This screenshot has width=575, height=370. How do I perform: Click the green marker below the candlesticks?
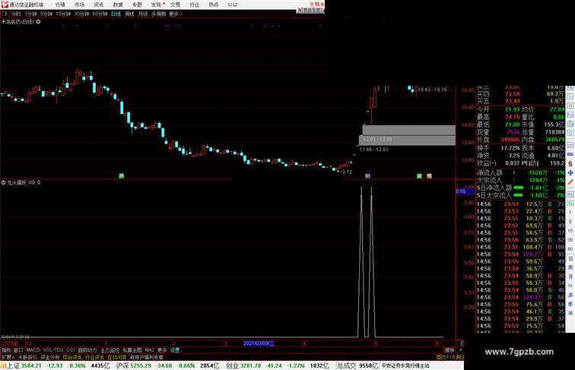pos(122,176)
